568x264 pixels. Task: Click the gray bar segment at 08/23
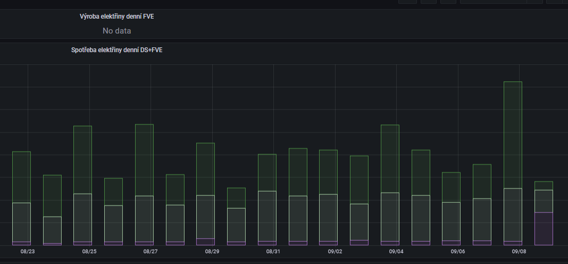coord(21,222)
